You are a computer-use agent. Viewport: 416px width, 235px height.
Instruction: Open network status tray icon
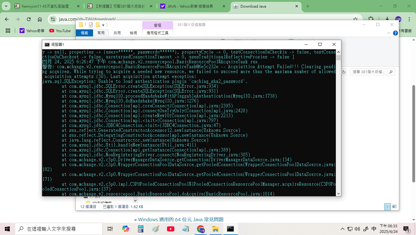coord(350,229)
